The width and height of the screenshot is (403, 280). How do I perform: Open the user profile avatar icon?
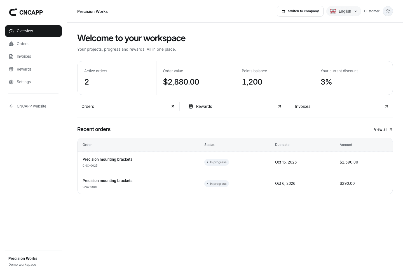pyautogui.click(x=388, y=11)
